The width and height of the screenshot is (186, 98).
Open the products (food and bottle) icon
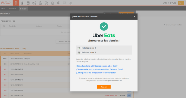pos(34,3)
